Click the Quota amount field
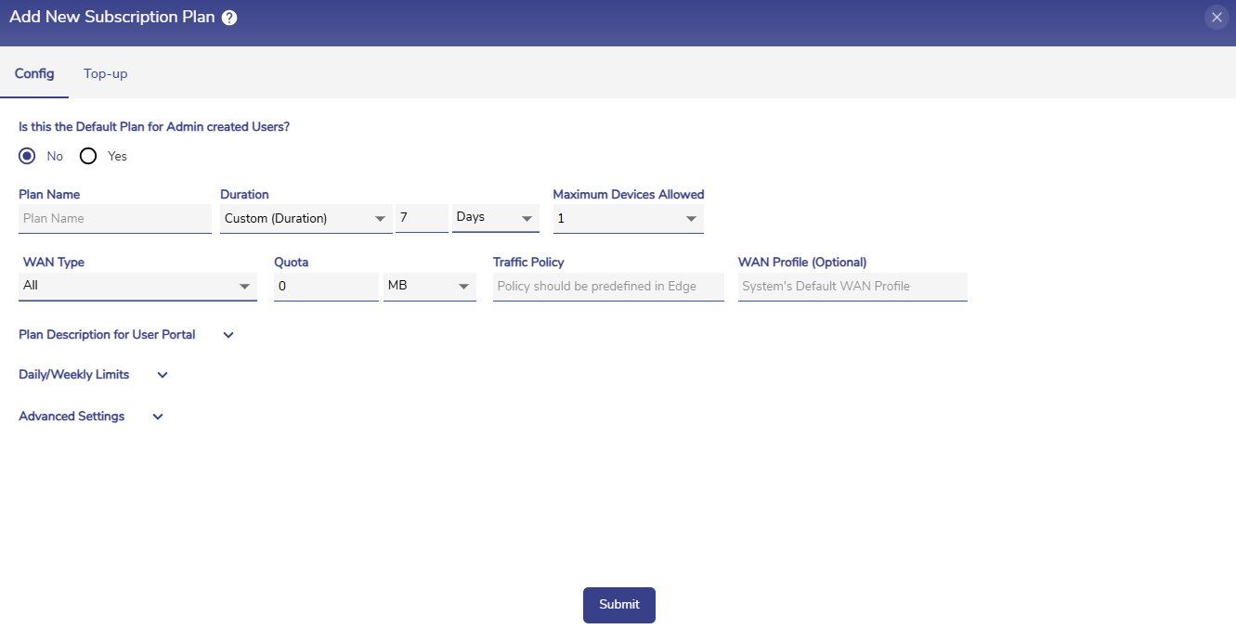This screenshot has width=1236, height=629. [325, 286]
